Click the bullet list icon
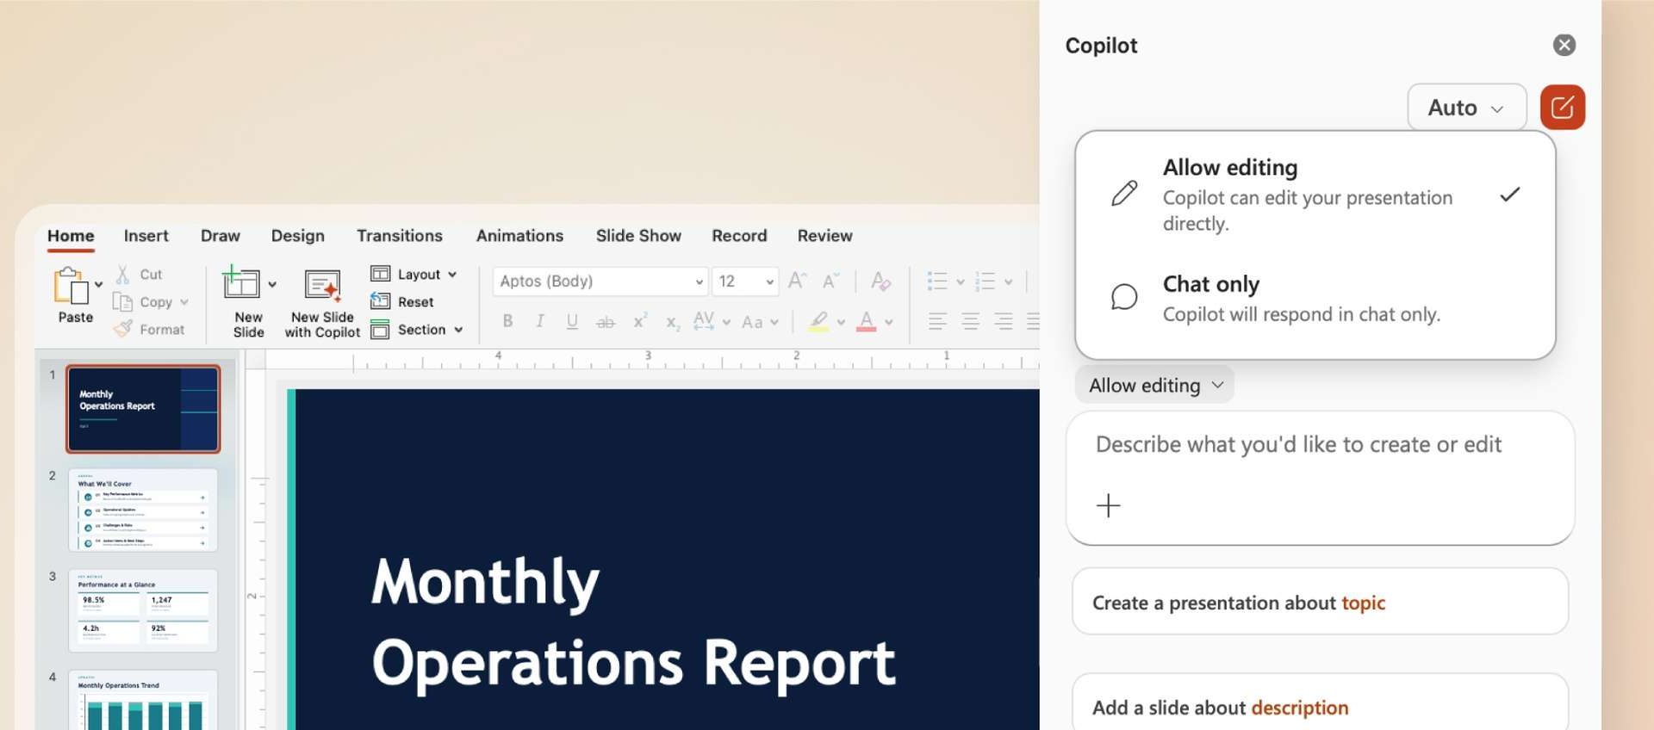1654x730 pixels. [x=937, y=281]
